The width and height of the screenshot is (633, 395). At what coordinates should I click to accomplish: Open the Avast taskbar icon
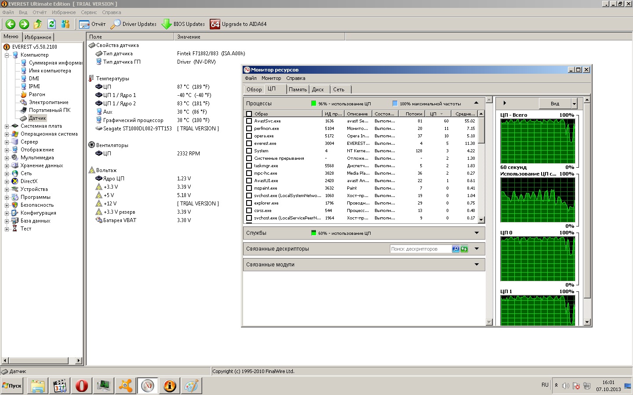tap(125, 386)
